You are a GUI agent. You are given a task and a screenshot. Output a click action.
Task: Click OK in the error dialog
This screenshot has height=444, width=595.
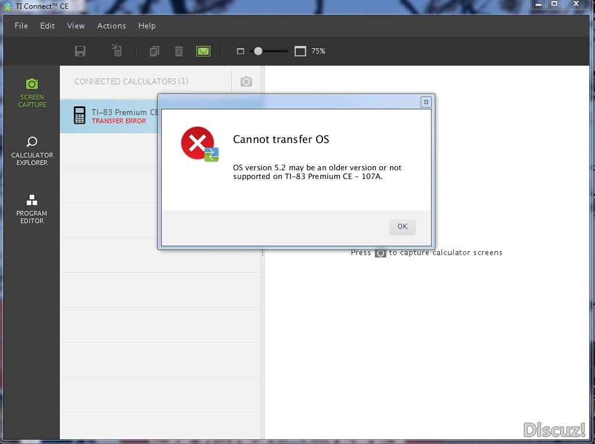(403, 227)
